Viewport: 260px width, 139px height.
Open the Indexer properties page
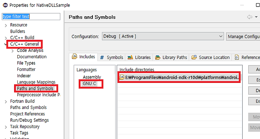(24, 76)
